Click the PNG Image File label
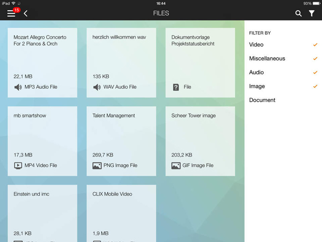 pyautogui.click(x=120, y=165)
